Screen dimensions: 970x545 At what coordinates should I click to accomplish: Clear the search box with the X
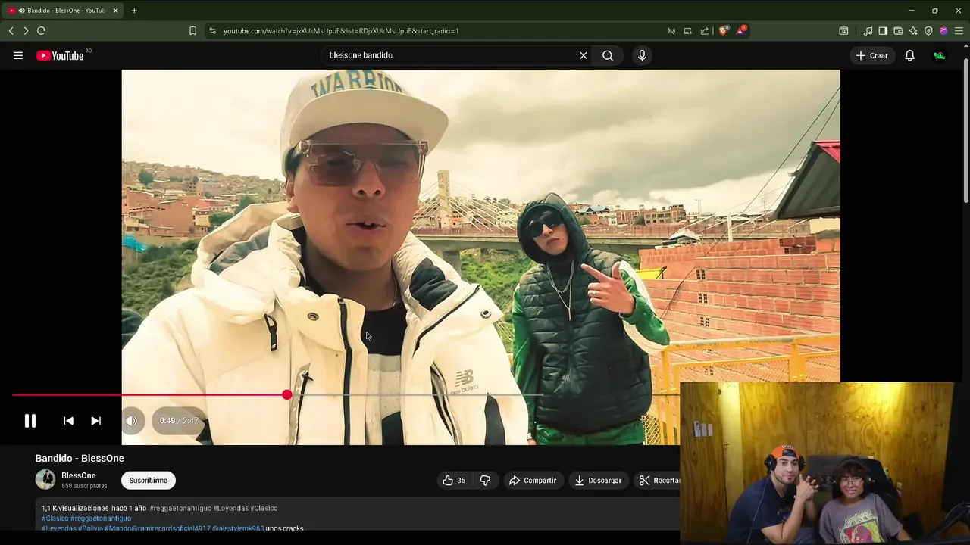[584, 55]
